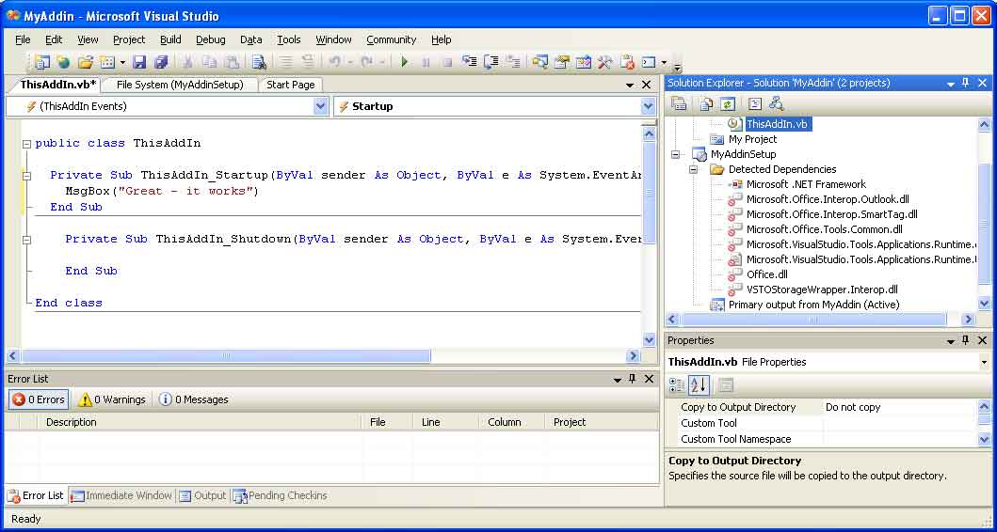This screenshot has height=532, width=997.
Task: Switch to the Immediate Window tab
Action: click(121, 496)
